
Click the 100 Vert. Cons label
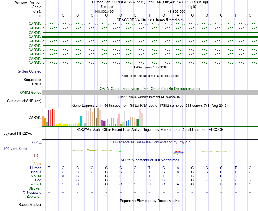(x=15, y=149)
